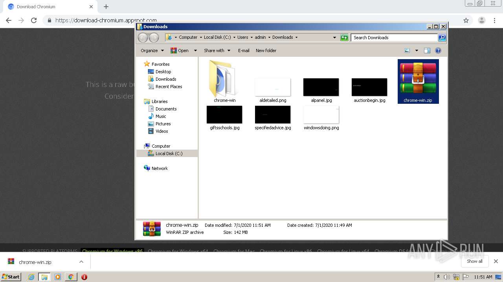Click New folder in Explorer toolbar

266,51
